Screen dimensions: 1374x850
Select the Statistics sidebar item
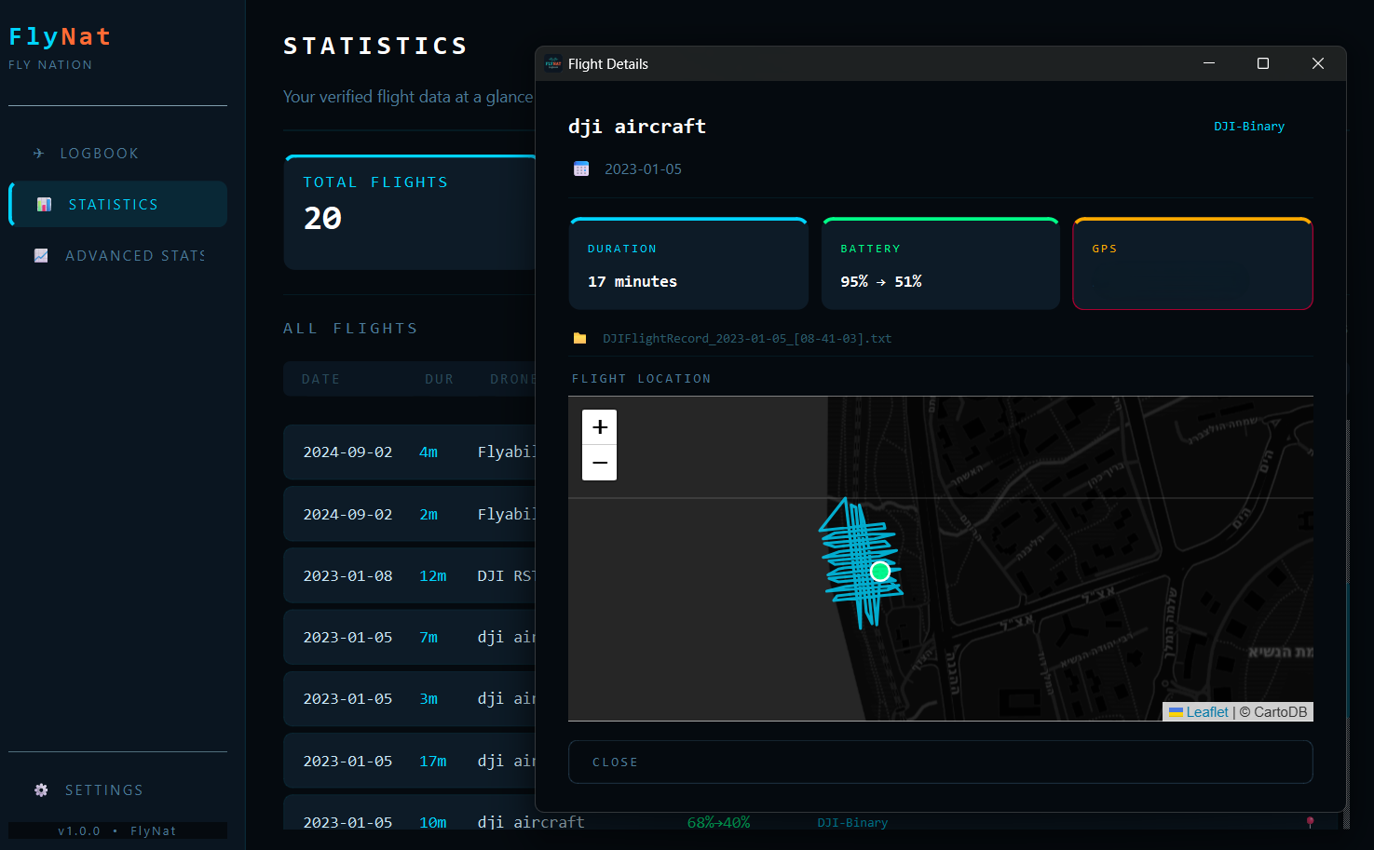coord(117,204)
